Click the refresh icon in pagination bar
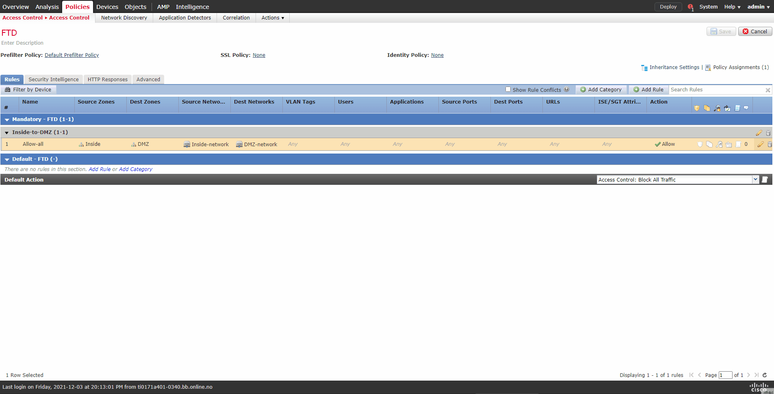Screen dimensions: 774x394 pos(765,375)
